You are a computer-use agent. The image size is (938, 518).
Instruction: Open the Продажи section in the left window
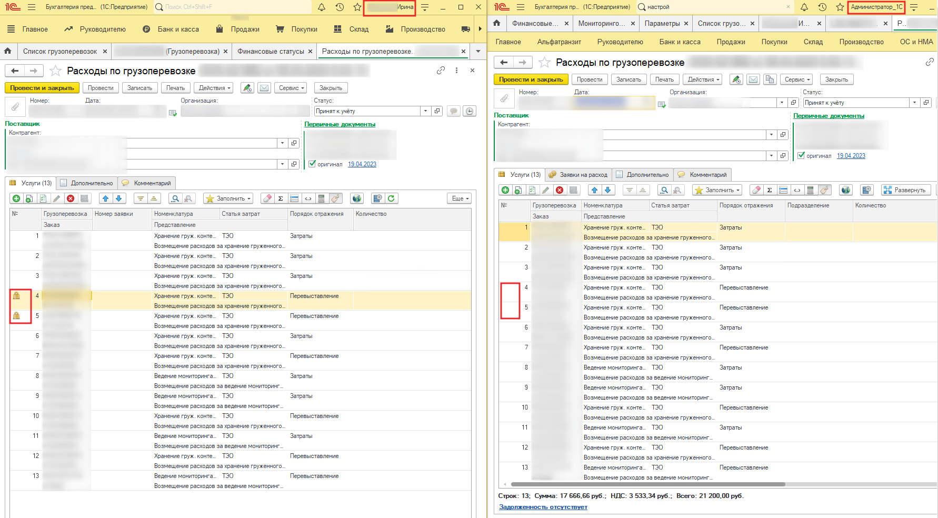click(x=238, y=29)
